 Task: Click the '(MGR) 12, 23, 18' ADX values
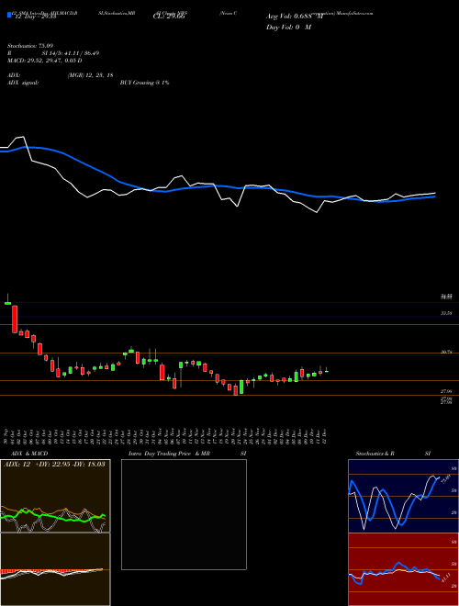(90, 75)
